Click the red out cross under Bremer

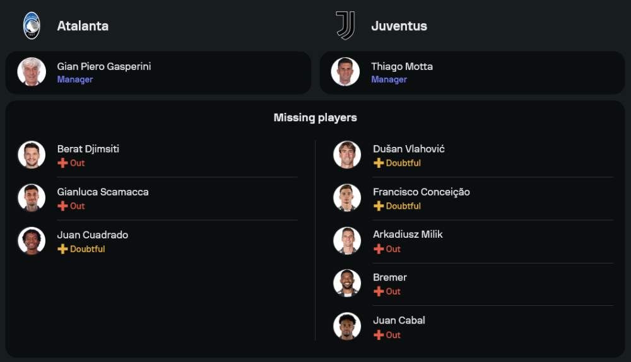click(379, 291)
